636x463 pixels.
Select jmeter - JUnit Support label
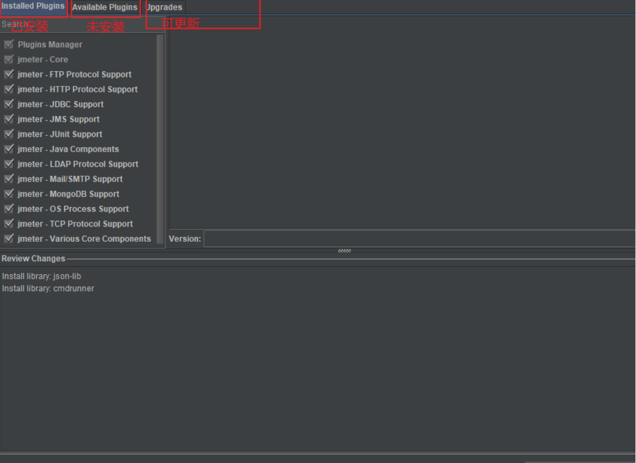60,134
